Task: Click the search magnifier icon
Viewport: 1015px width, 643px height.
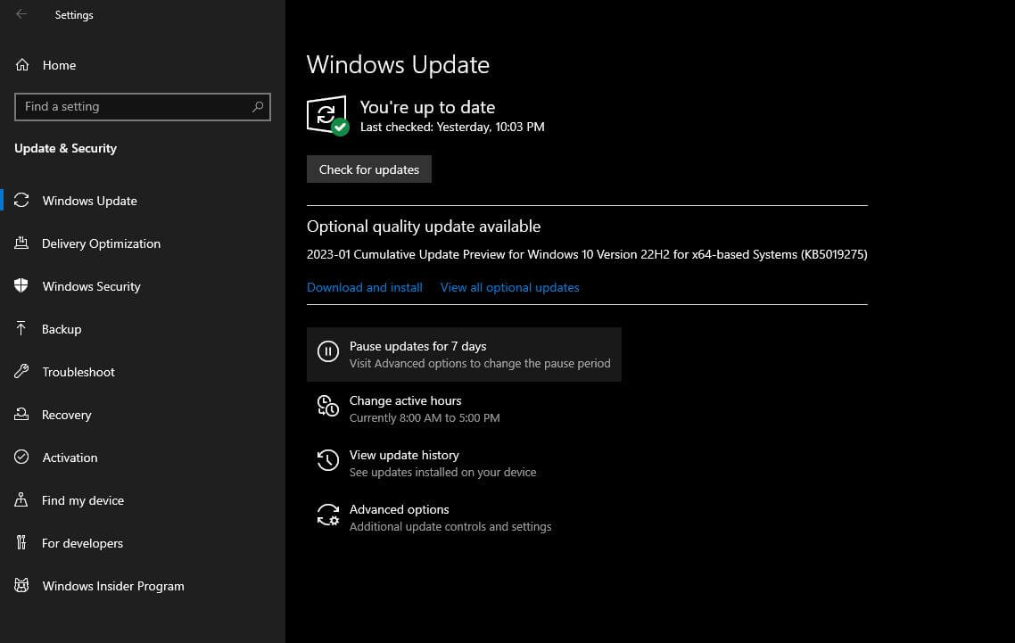Action: [258, 106]
